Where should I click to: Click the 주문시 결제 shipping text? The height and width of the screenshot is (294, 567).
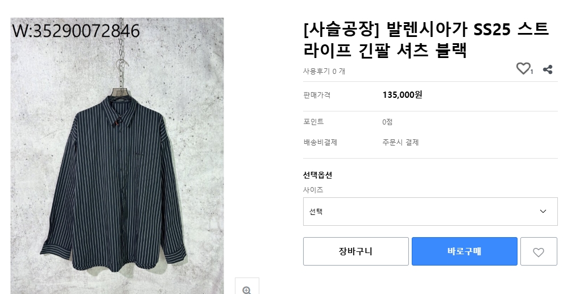[400, 142]
